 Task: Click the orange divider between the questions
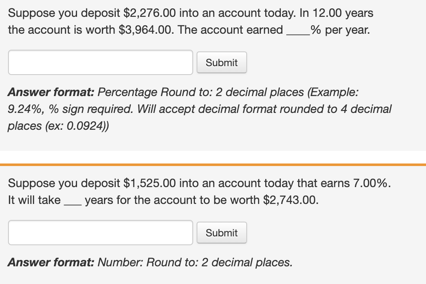click(213, 164)
